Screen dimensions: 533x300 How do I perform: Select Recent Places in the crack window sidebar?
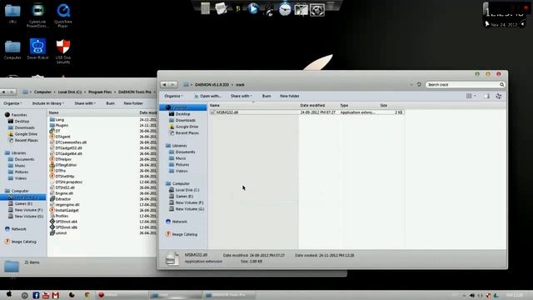[184, 133]
